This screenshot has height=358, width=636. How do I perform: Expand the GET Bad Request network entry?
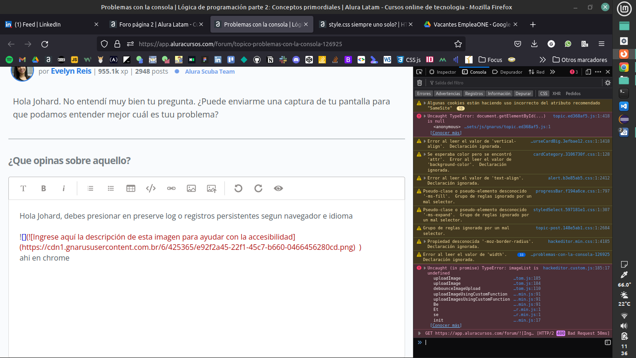(x=419, y=333)
